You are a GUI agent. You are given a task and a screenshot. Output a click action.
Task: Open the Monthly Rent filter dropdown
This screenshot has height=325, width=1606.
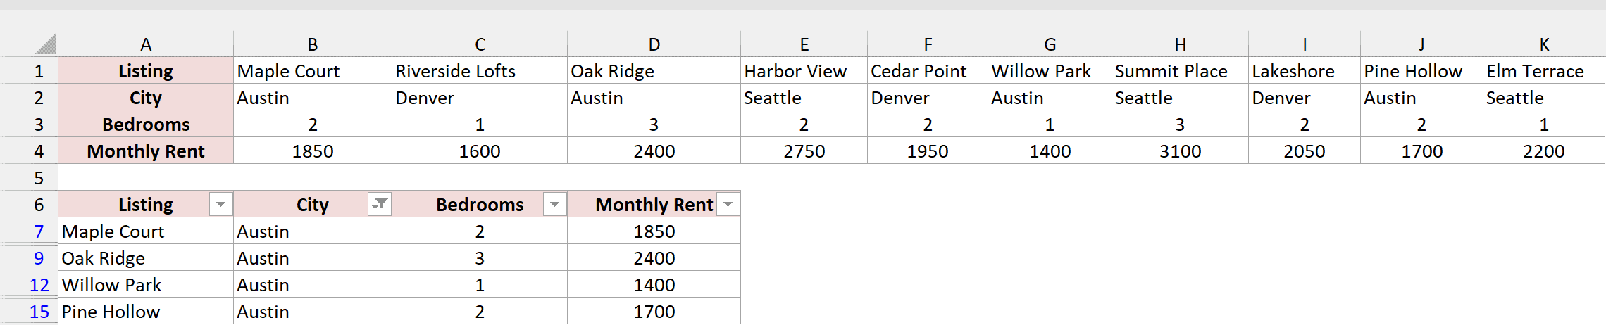tap(728, 204)
